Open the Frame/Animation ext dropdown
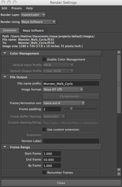This screenshot has height=187, width=122. coord(64,103)
